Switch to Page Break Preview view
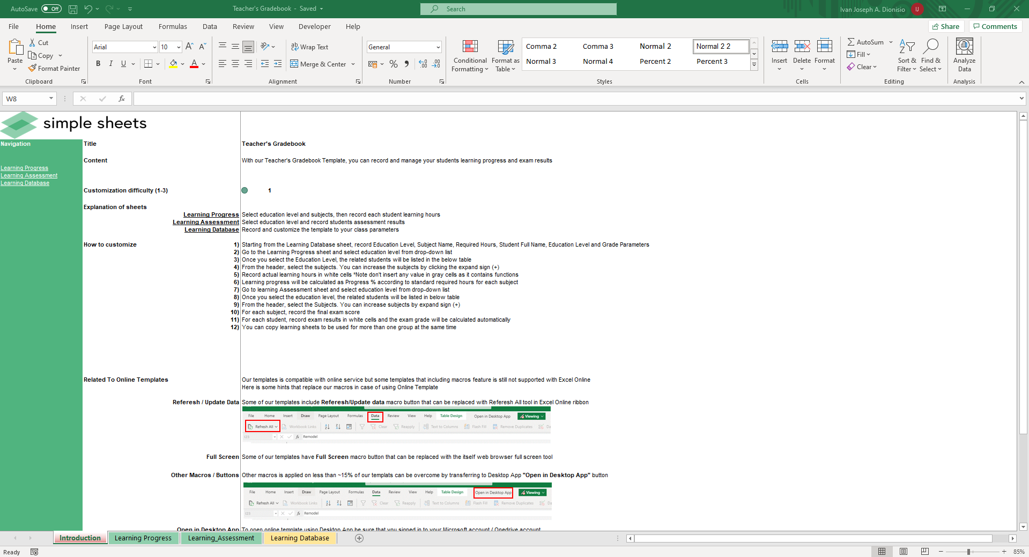Viewport: 1029px width, 557px height. [925, 552]
